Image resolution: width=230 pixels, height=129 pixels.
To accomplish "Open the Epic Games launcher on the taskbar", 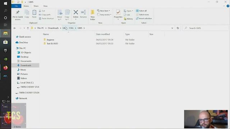I will (5, 51).
